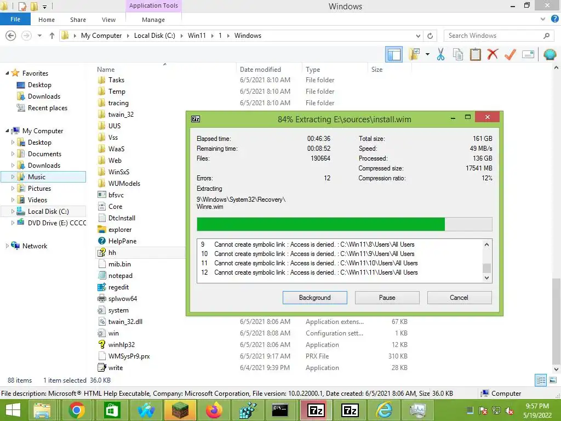Open Command Prompt from taskbar
The width and height of the screenshot is (561, 421).
(280, 410)
